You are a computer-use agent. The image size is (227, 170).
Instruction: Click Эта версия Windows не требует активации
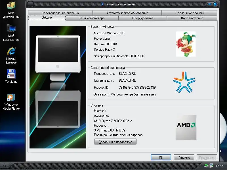click(x=125, y=94)
